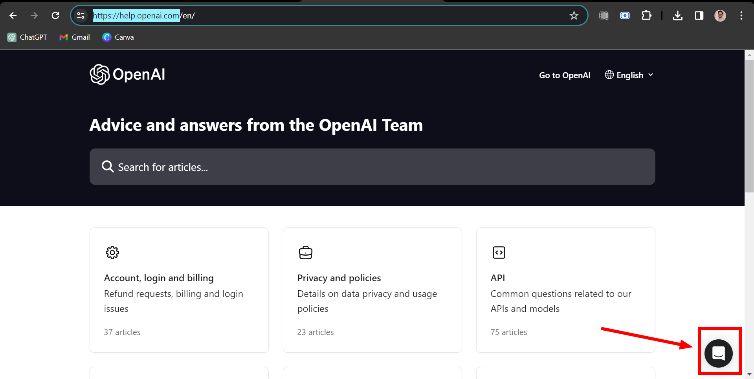Open the Privacy and policies category
Image resolution: width=754 pixels, height=379 pixels.
click(372, 290)
